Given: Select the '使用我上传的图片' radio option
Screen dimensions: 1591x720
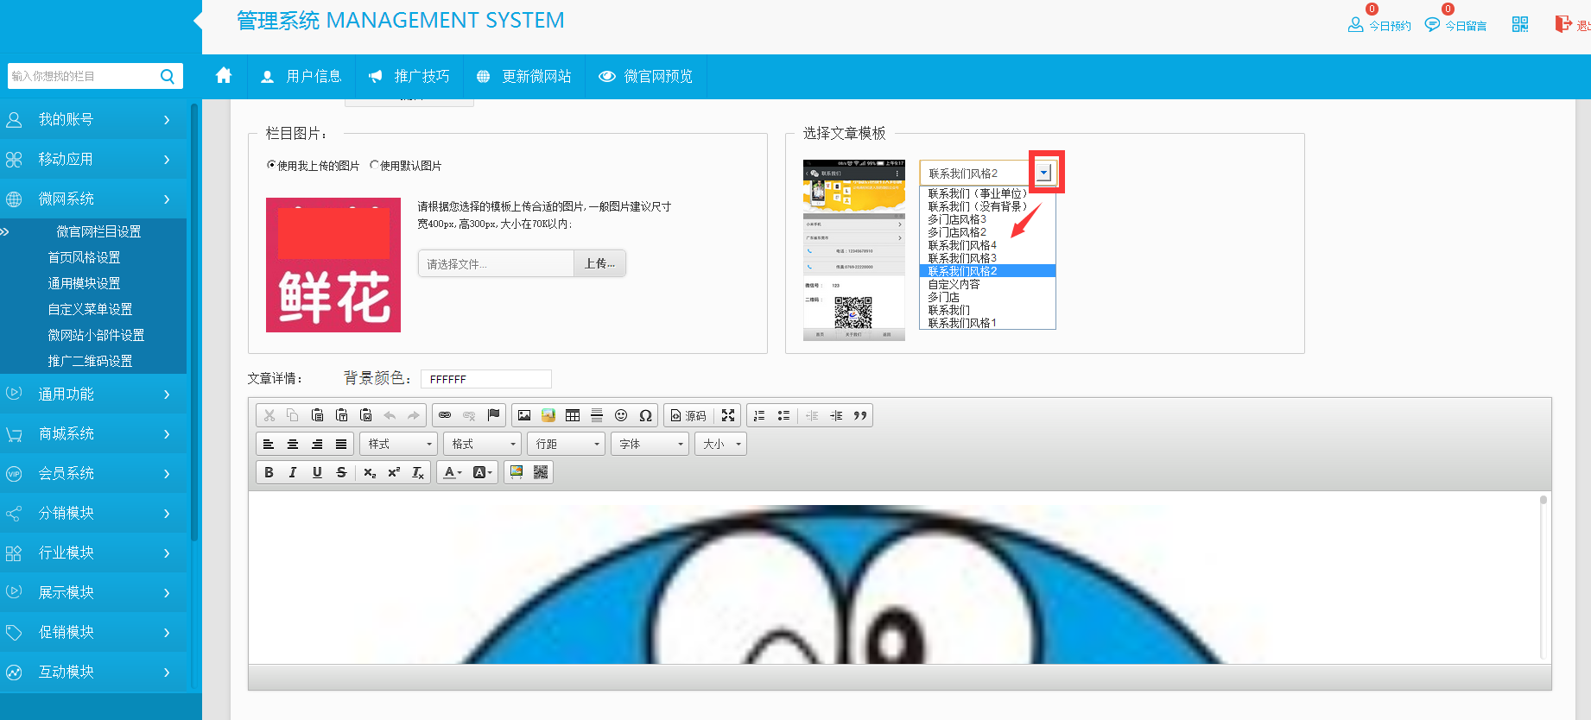Looking at the screenshot, I should tap(271, 165).
